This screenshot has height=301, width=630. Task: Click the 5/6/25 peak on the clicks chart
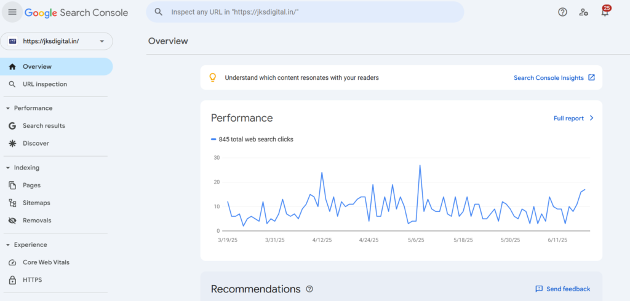click(420, 165)
